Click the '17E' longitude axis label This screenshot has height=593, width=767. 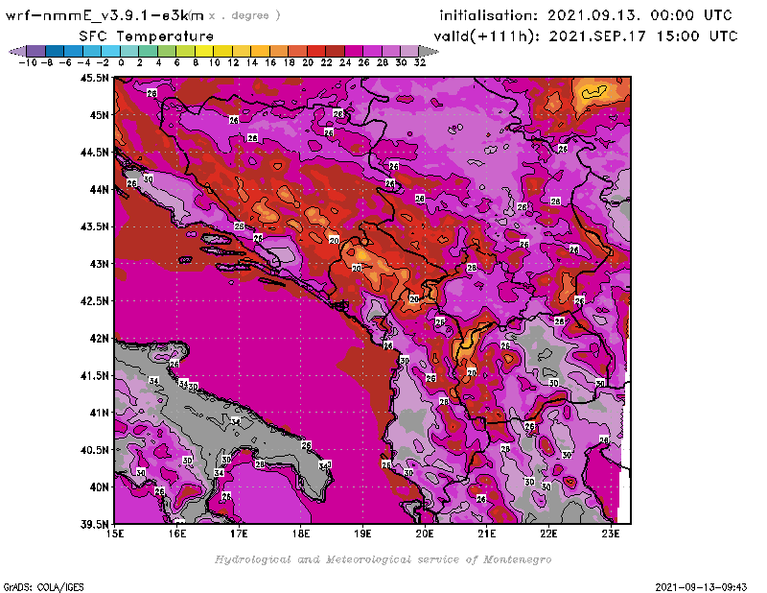(239, 534)
